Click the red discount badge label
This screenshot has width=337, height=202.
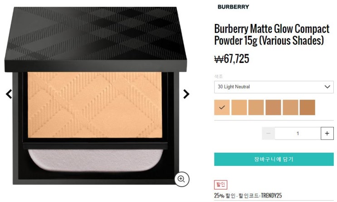pyautogui.click(x=220, y=185)
